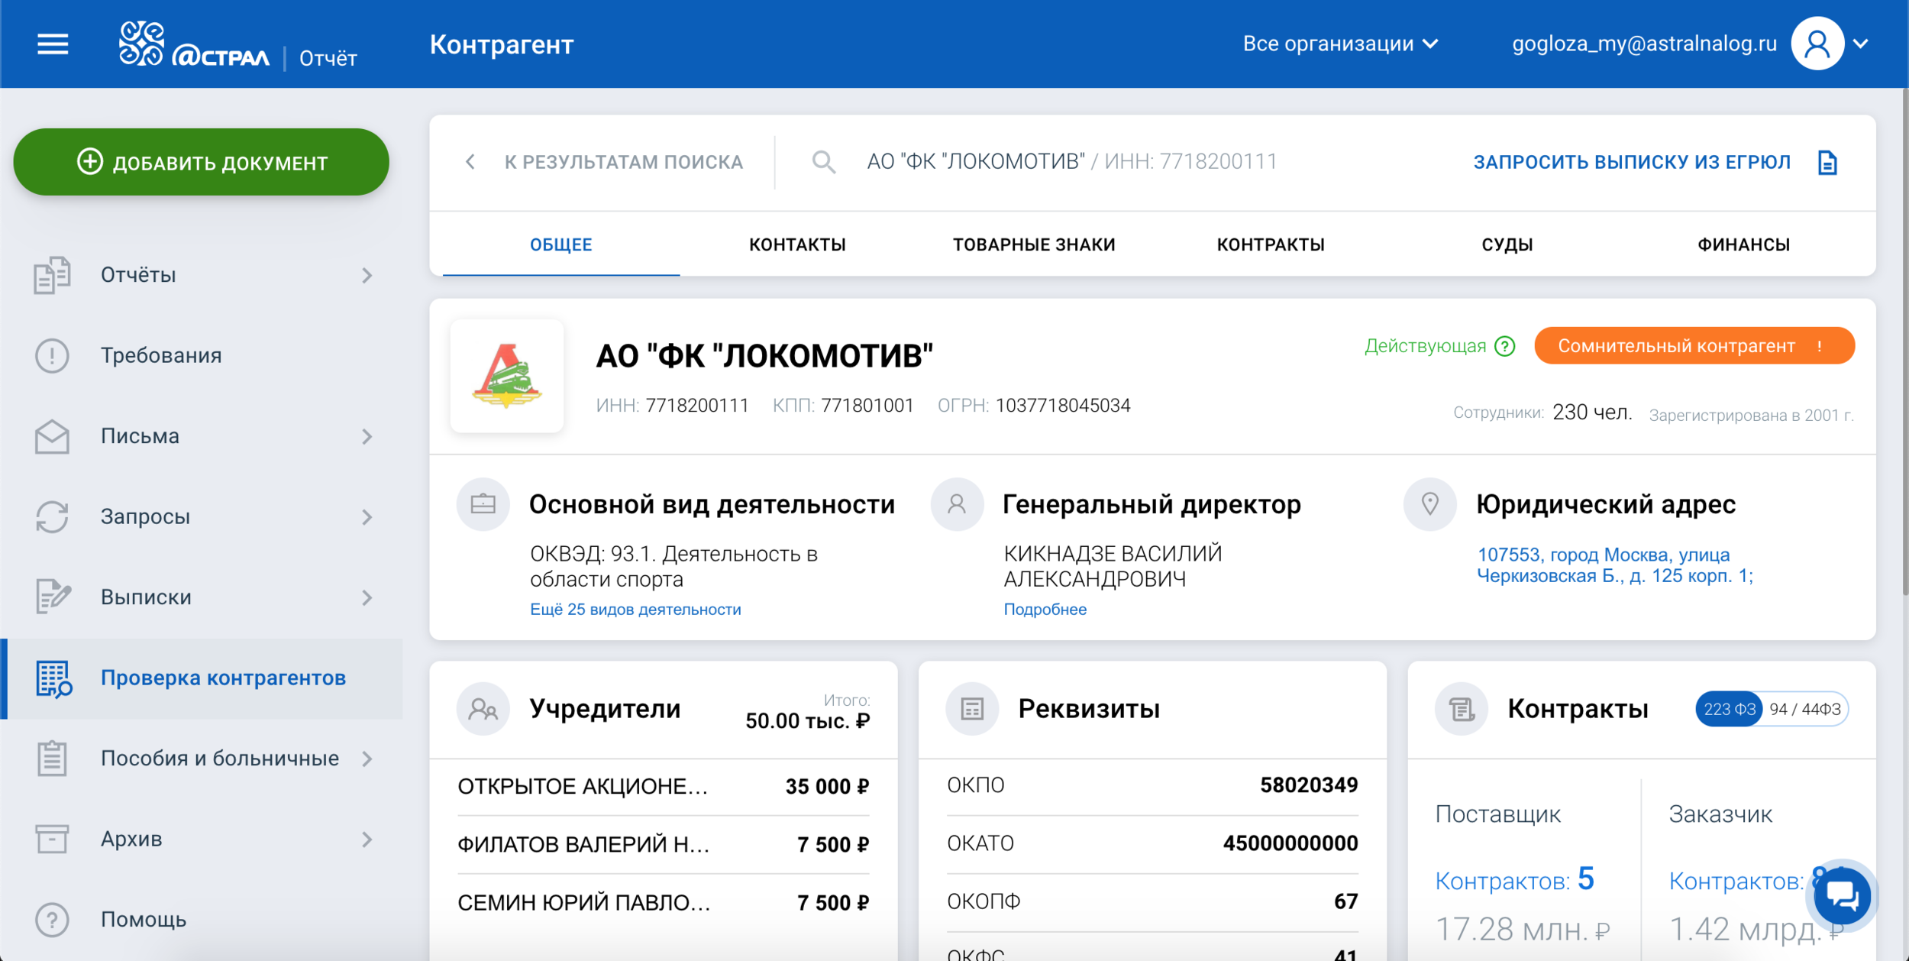Switch to the Контакты tab
The height and width of the screenshot is (961, 1909).
click(x=797, y=245)
